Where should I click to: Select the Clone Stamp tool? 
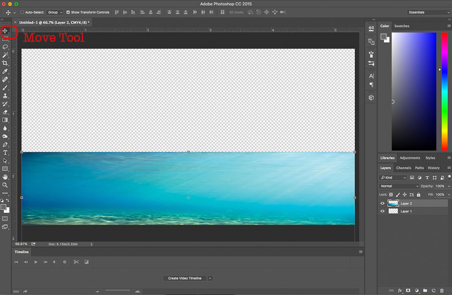pos(5,96)
